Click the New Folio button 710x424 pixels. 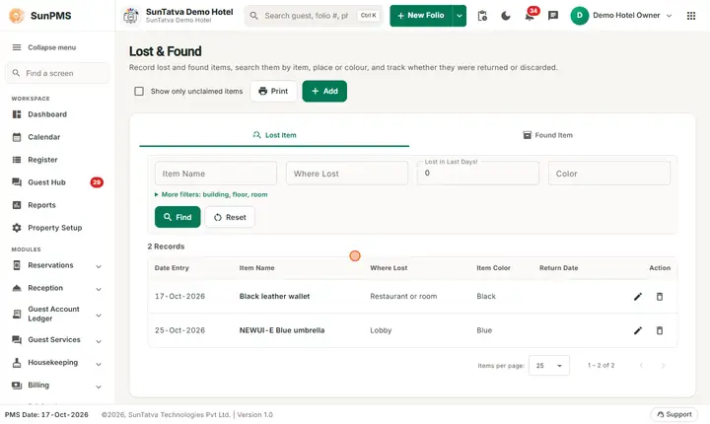(x=421, y=16)
